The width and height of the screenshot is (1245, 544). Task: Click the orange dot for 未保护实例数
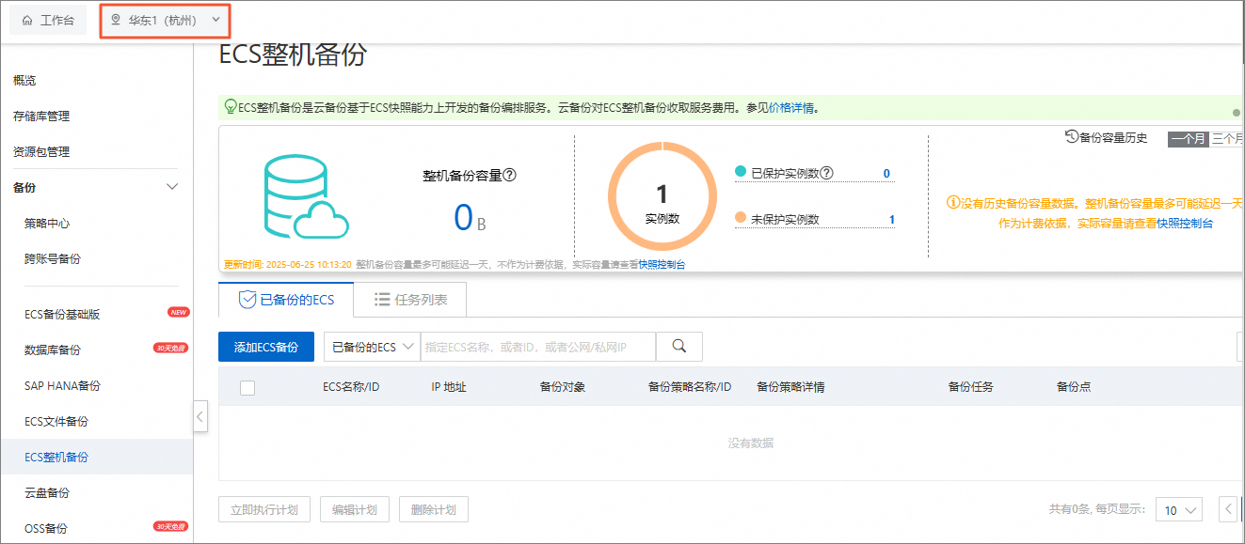[x=741, y=218]
